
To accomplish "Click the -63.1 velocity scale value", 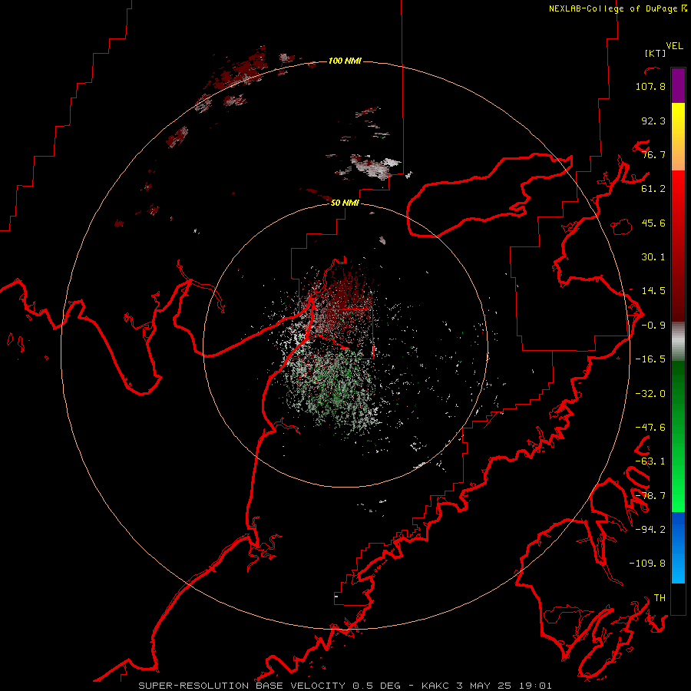I will coord(650,461).
